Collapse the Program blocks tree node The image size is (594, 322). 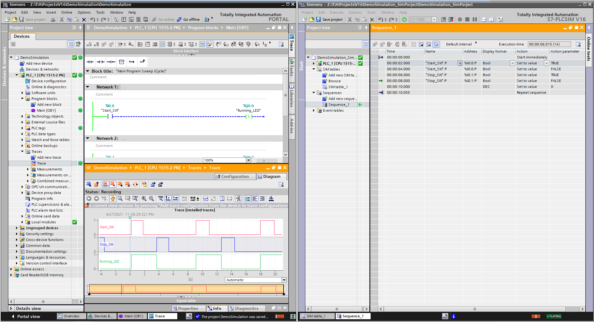[x=22, y=99]
